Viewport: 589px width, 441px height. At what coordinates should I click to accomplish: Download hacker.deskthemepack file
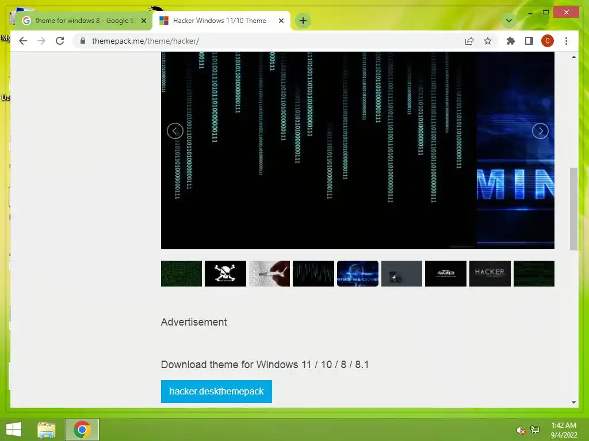pos(216,392)
